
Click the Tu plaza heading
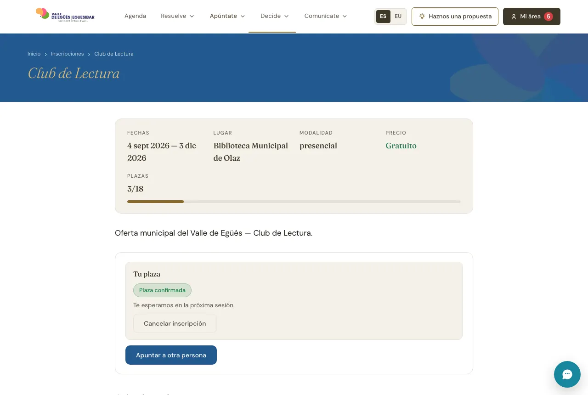pos(147,274)
